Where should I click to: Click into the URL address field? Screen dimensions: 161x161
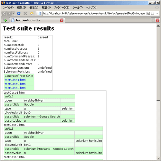[94, 14]
